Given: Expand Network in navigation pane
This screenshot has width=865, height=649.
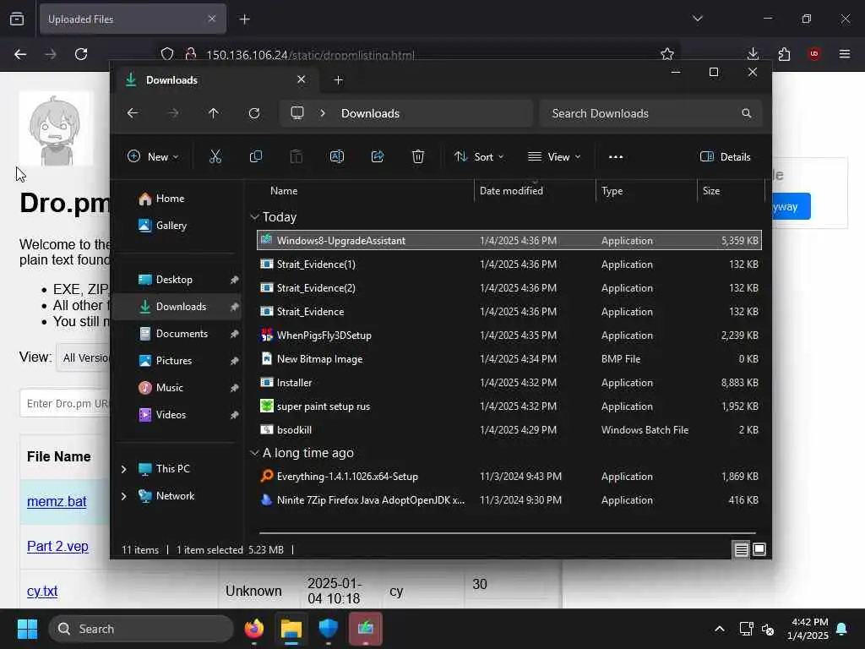Looking at the screenshot, I should (123, 496).
